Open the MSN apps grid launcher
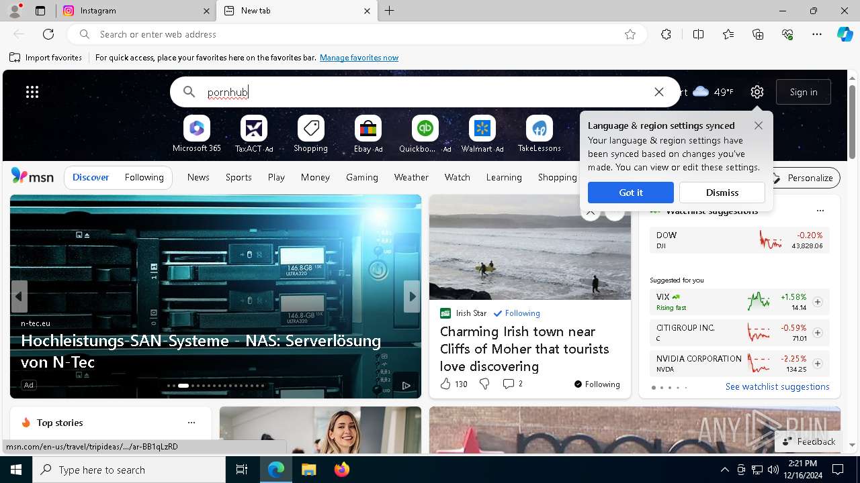The height and width of the screenshot is (483, 860). coord(32,92)
